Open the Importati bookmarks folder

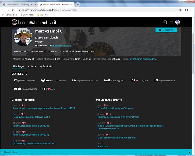(x=42, y=15)
